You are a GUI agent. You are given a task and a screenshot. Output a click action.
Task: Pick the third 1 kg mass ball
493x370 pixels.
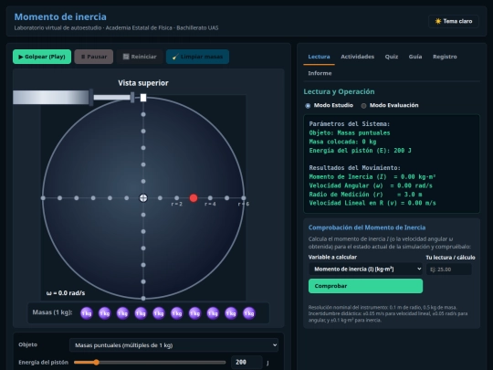tap(122, 313)
